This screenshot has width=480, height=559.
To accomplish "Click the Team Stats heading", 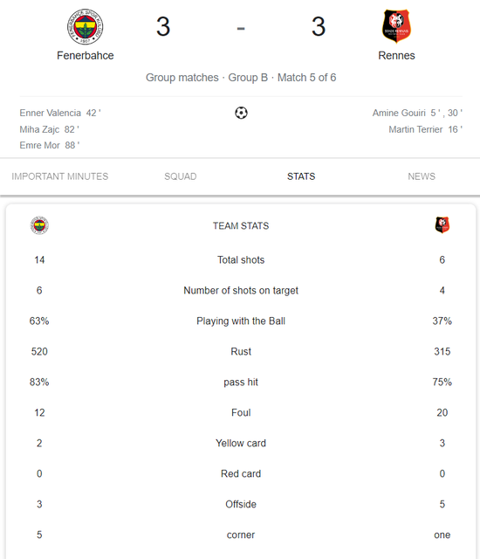I will tap(241, 225).
